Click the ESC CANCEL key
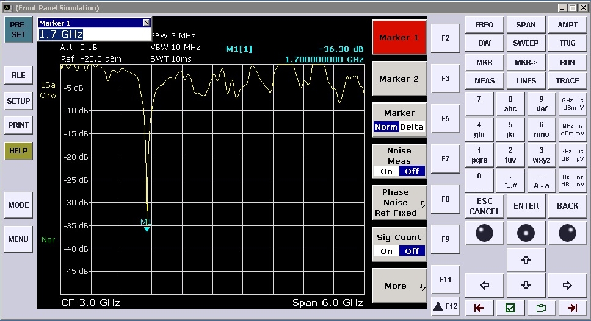The height and width of the screenshot is (321, 591). point(484,206)
